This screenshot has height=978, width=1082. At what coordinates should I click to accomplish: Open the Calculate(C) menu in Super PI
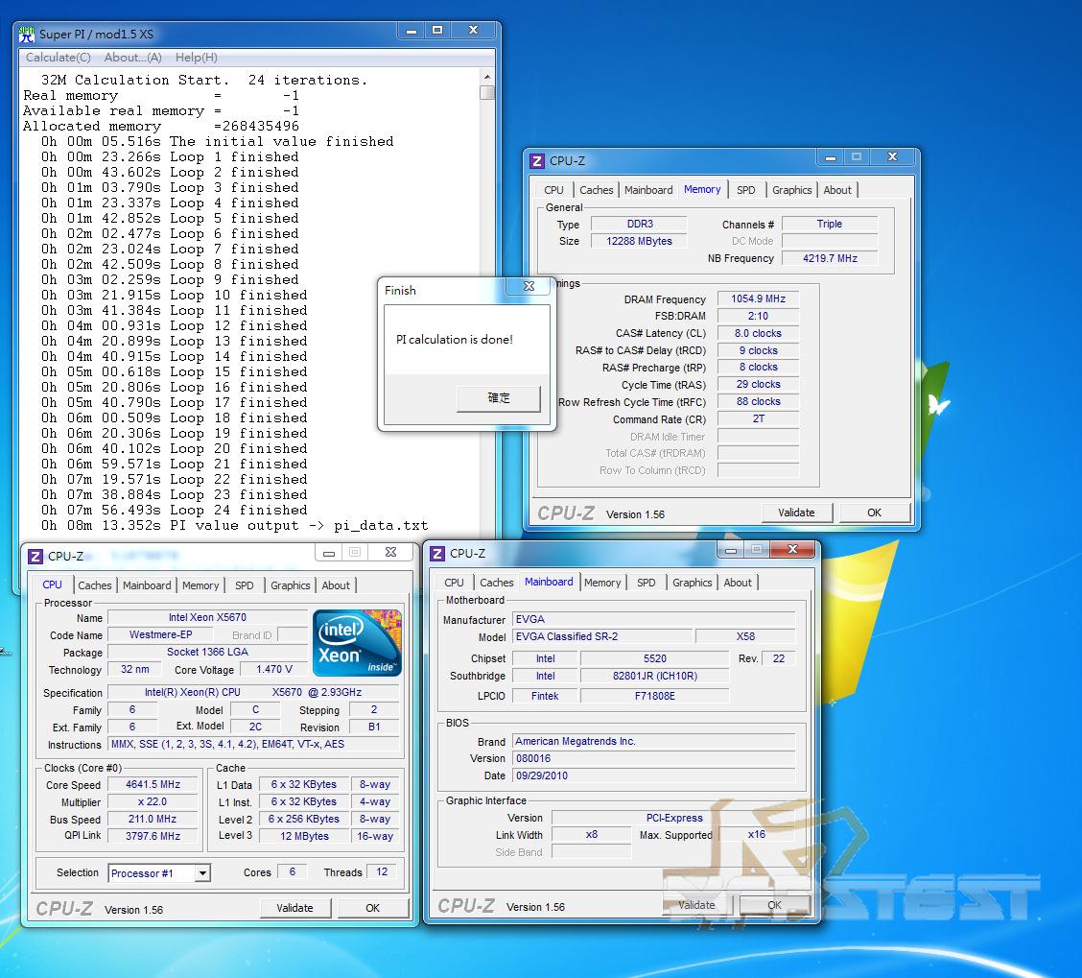click(58, 58)
